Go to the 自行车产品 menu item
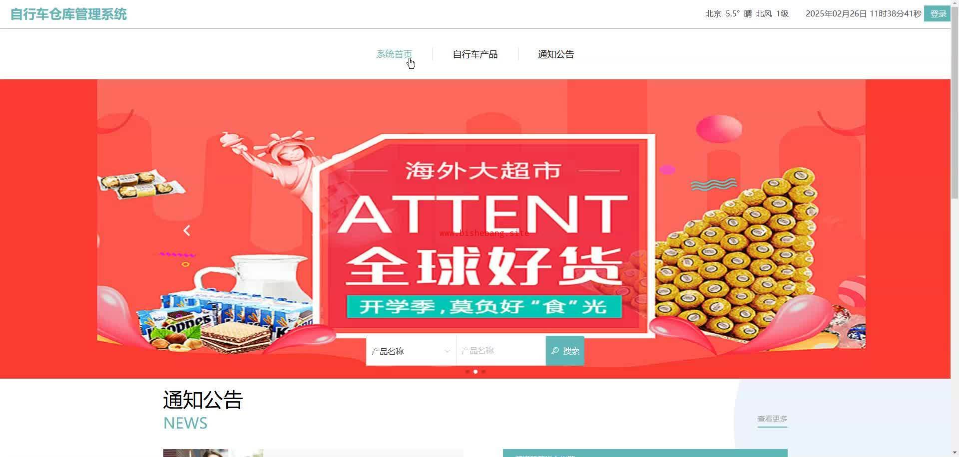The height and width of the screenshot is (457, 959). [475, 54]
